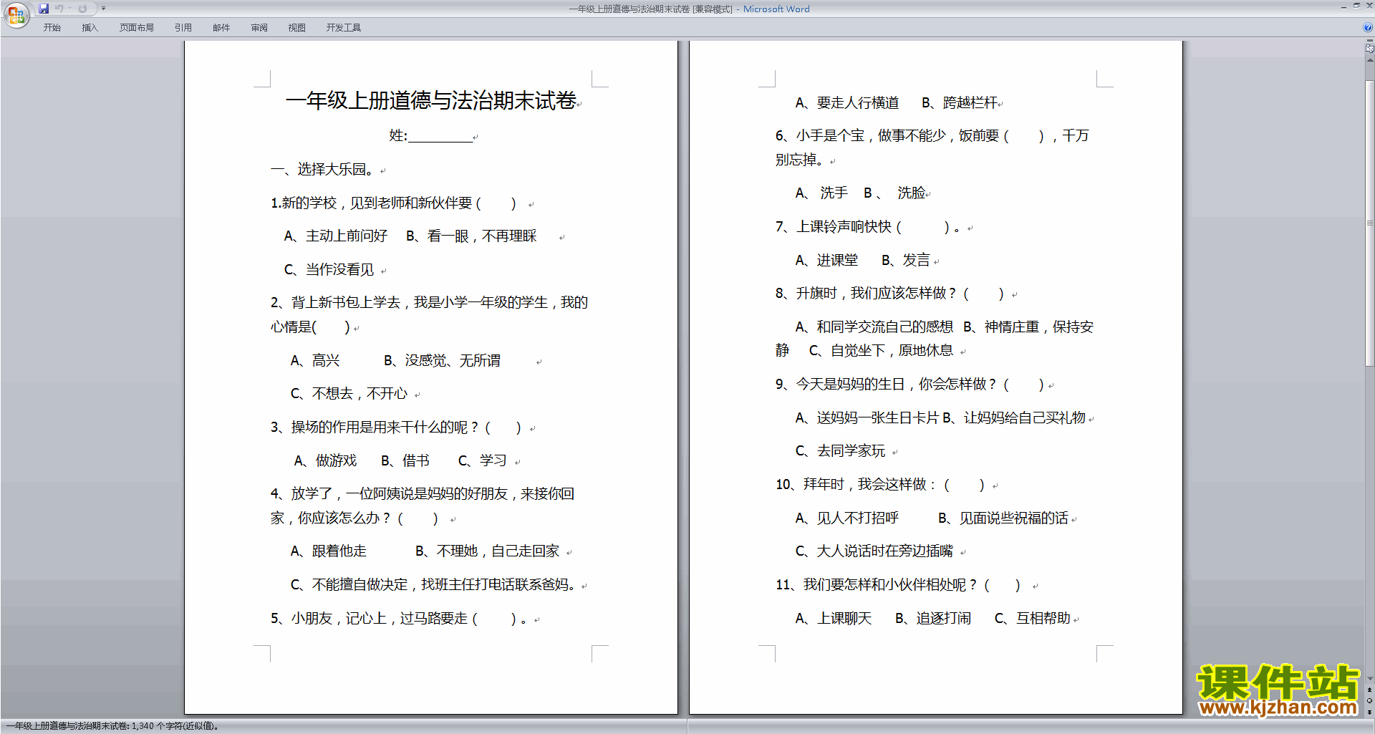Click option C、大人说话时在旁边插嘴
The height and width of the screenshot is (734, 1375).
pos(874,551)
